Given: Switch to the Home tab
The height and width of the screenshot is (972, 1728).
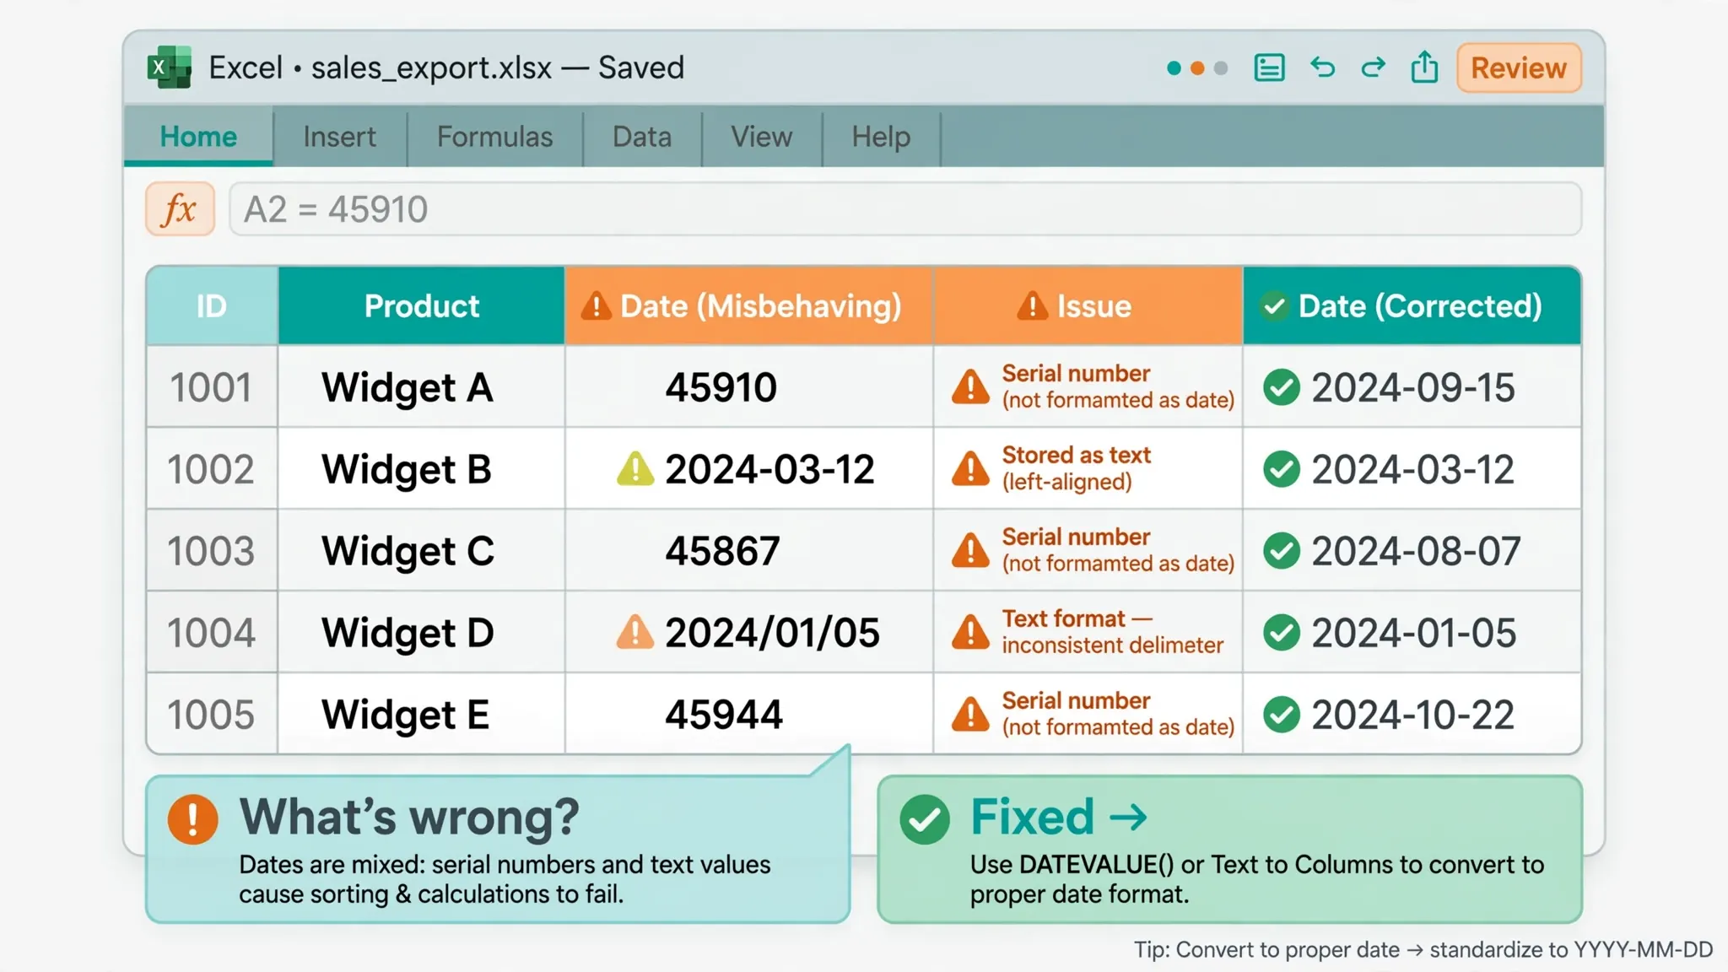Looking at the screenshot, I should 198,137.
